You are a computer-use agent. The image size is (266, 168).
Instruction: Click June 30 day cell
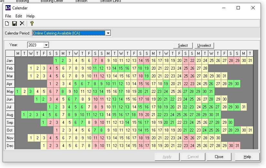(x=224, y=99)
